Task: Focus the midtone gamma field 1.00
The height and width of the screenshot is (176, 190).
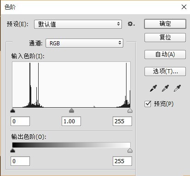Action: click(71, 121)
